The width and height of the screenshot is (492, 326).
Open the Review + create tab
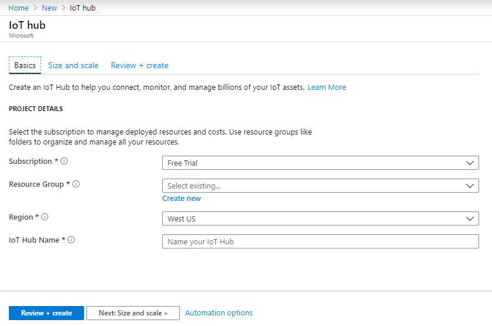point(139,65)
